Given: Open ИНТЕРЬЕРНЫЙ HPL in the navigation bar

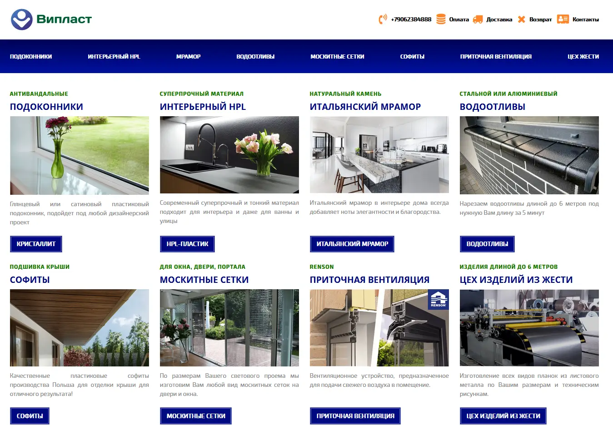Looking at the screenshot, I should pyautogui.click(x=114, y=57).
